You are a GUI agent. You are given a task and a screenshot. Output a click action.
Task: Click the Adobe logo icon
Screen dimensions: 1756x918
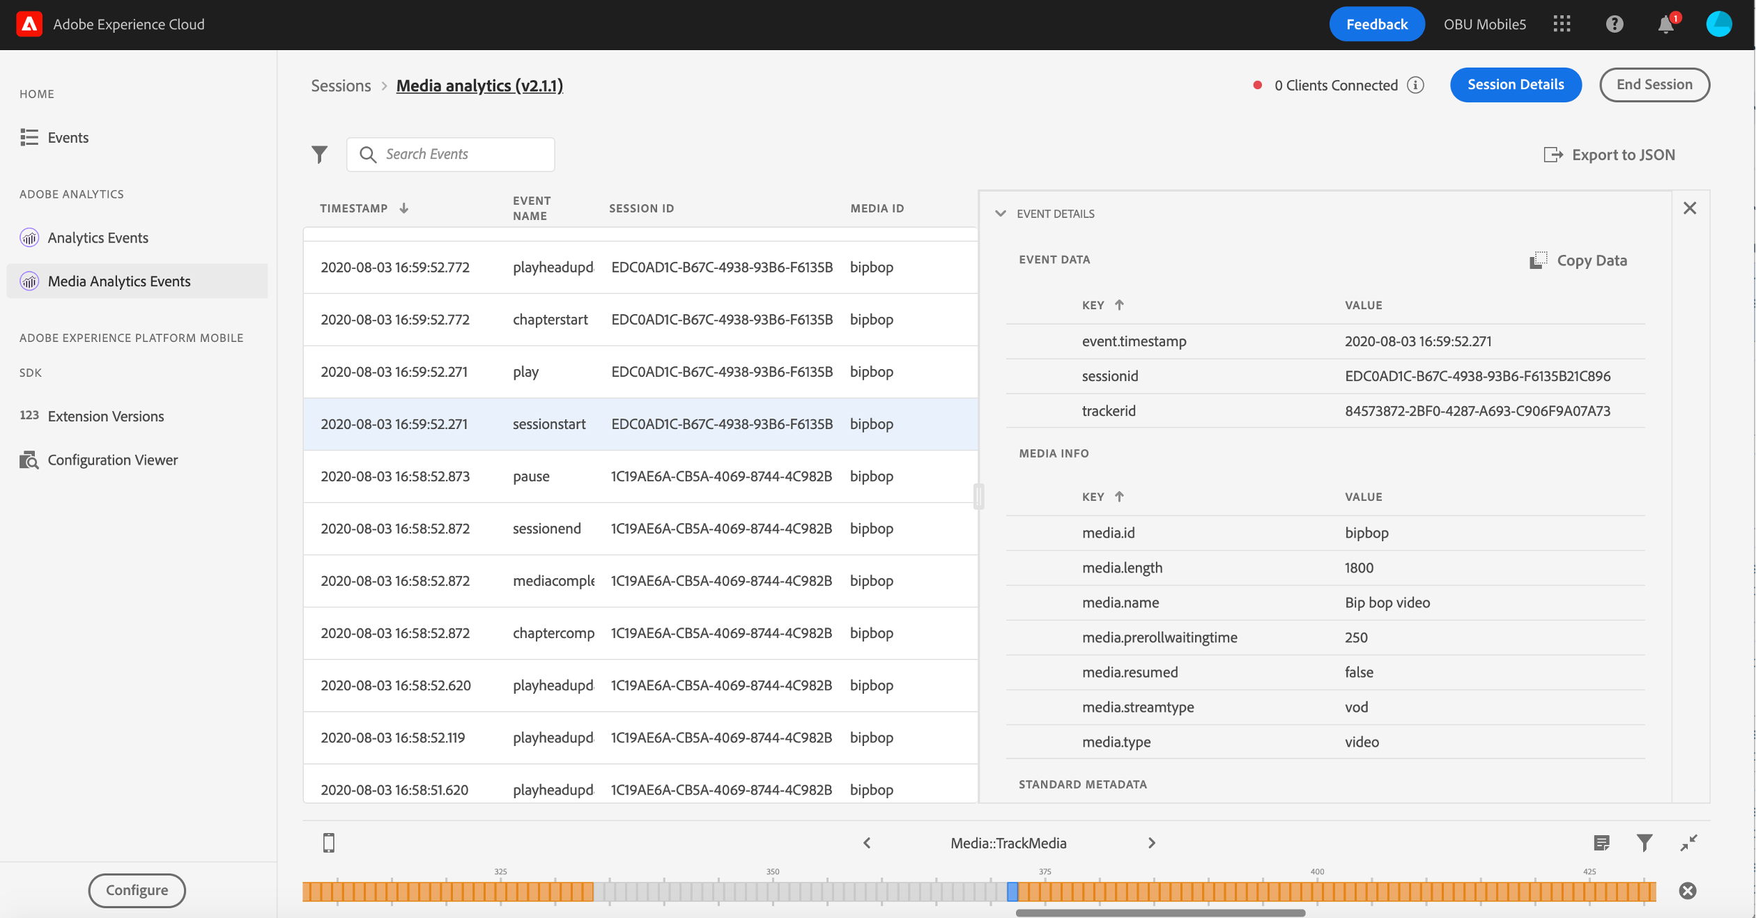[29, 24]
